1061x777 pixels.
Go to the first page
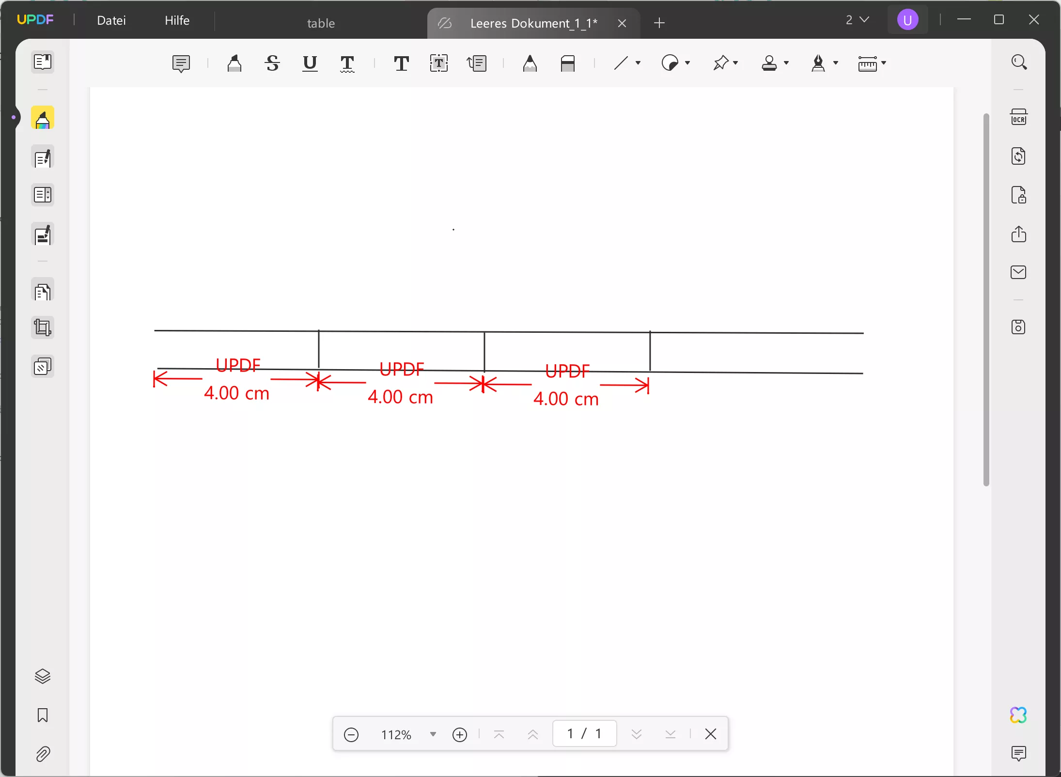pyautogui.click(x=499, y=734)
